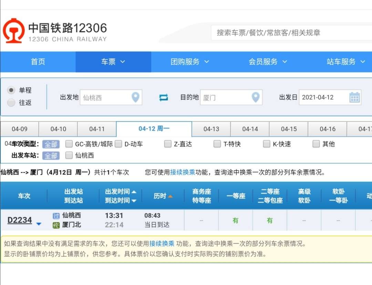The image size is (372, 285).
Task: Click 有 availability for 一等座
Action: click(x=235, y=221)
